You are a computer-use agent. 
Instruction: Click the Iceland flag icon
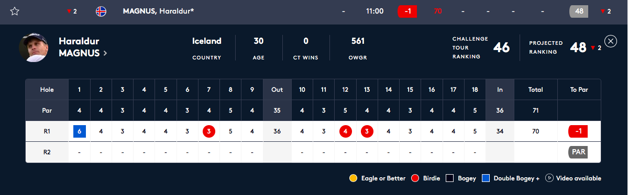101,11
